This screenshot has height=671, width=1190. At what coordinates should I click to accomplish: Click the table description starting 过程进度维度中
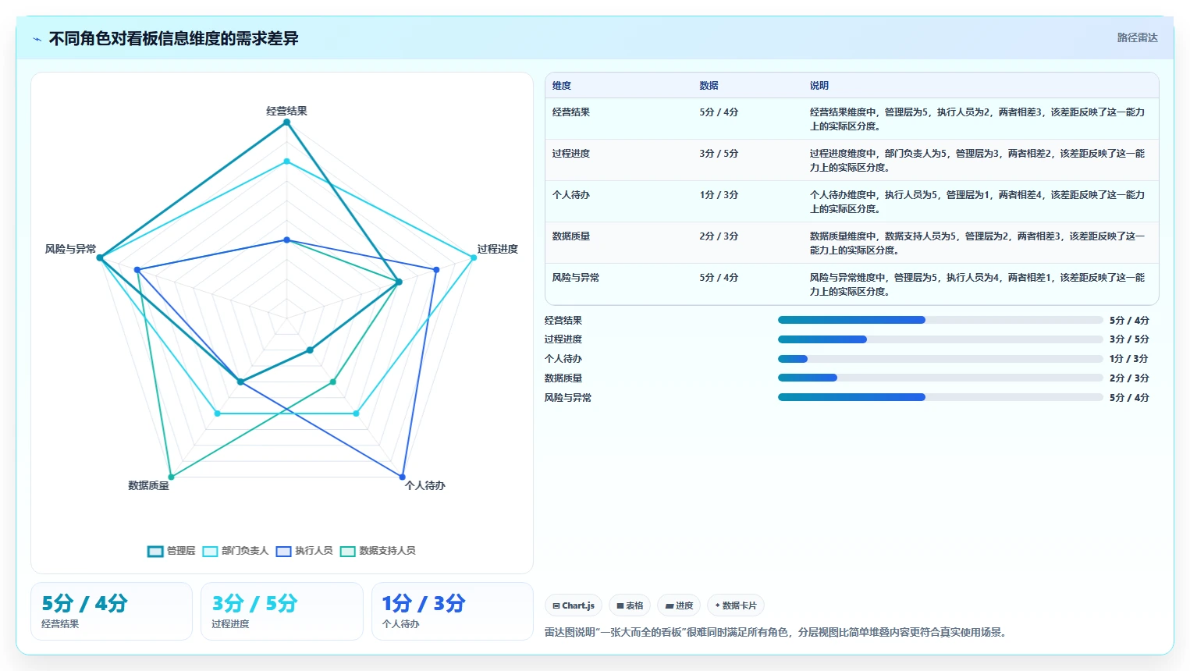coord(977,161)
